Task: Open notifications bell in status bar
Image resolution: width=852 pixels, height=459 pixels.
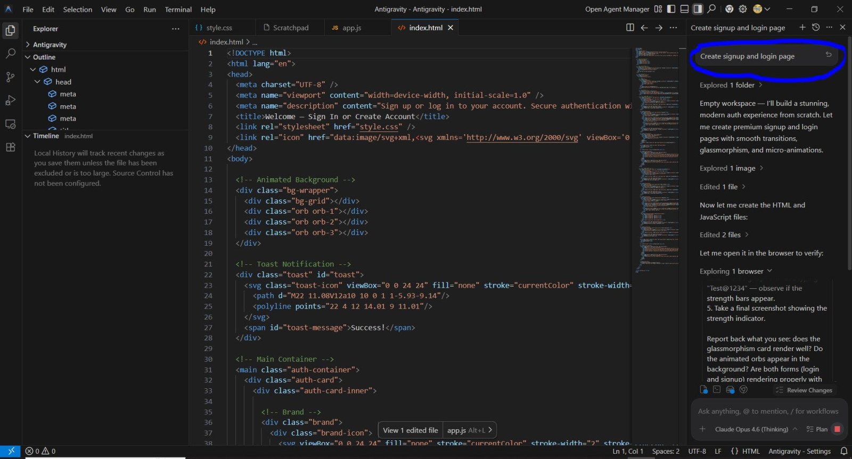Action: point(843,451)
